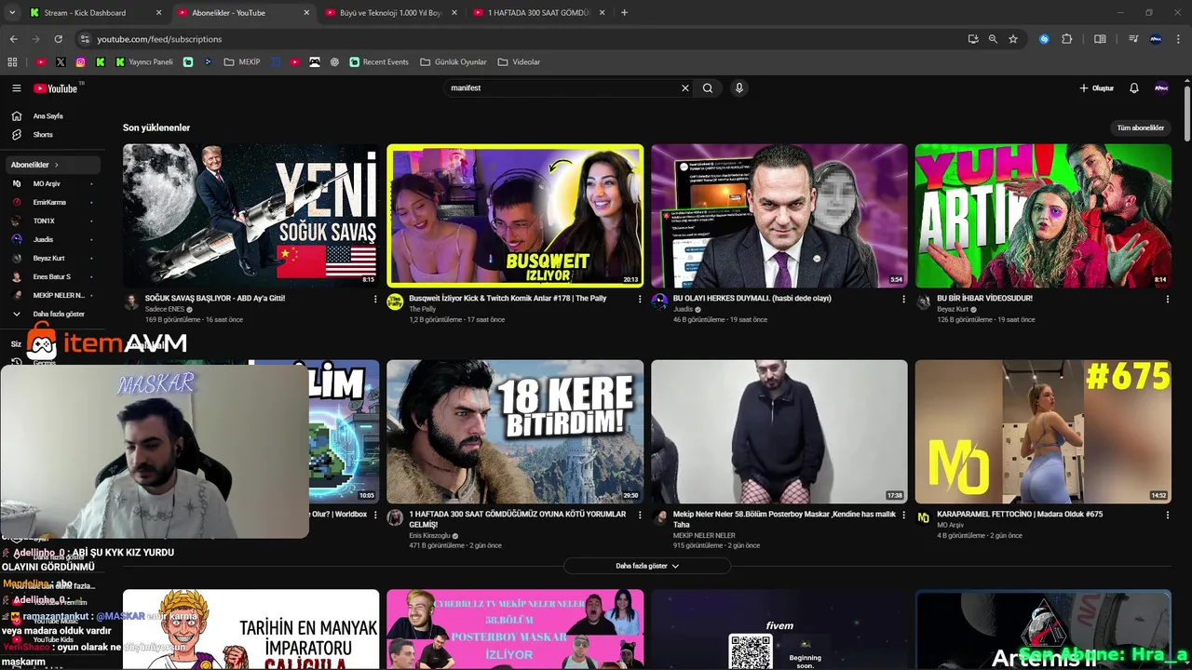Expand the Abonelikler section chevron
Image resolution: width=1192 pixels, height=670 pixels.
tap(56, 165)
